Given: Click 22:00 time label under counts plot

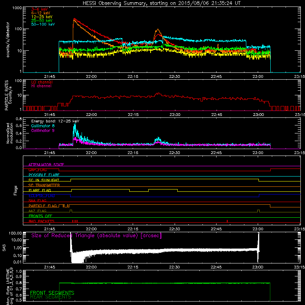Looking at the screenshot, I should click(x=91, y=77).
